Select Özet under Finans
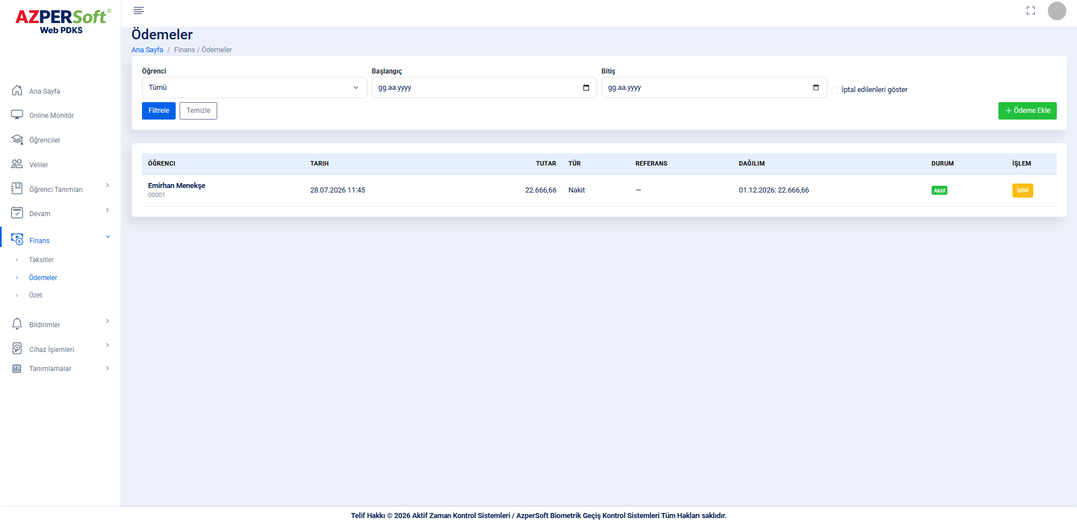This screenshot has height=522, width=1077. point(35,295)
